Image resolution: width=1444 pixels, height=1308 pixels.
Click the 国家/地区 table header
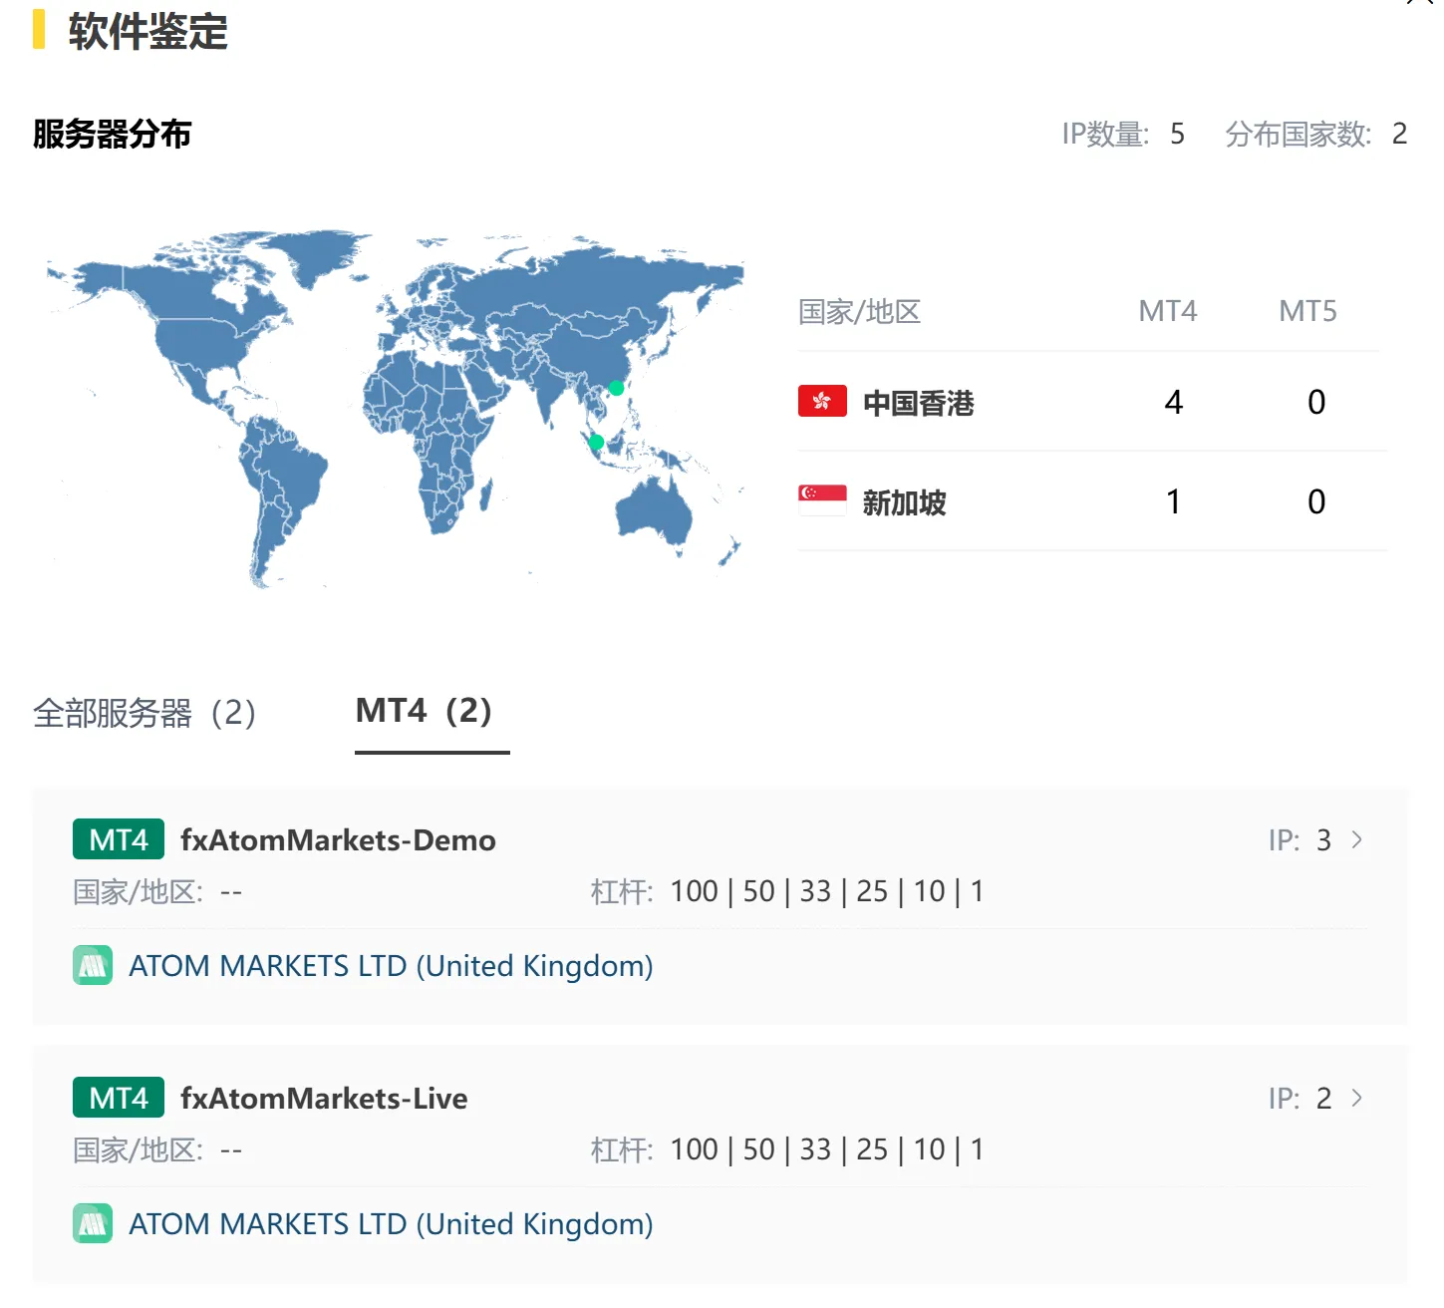[859, 312]
